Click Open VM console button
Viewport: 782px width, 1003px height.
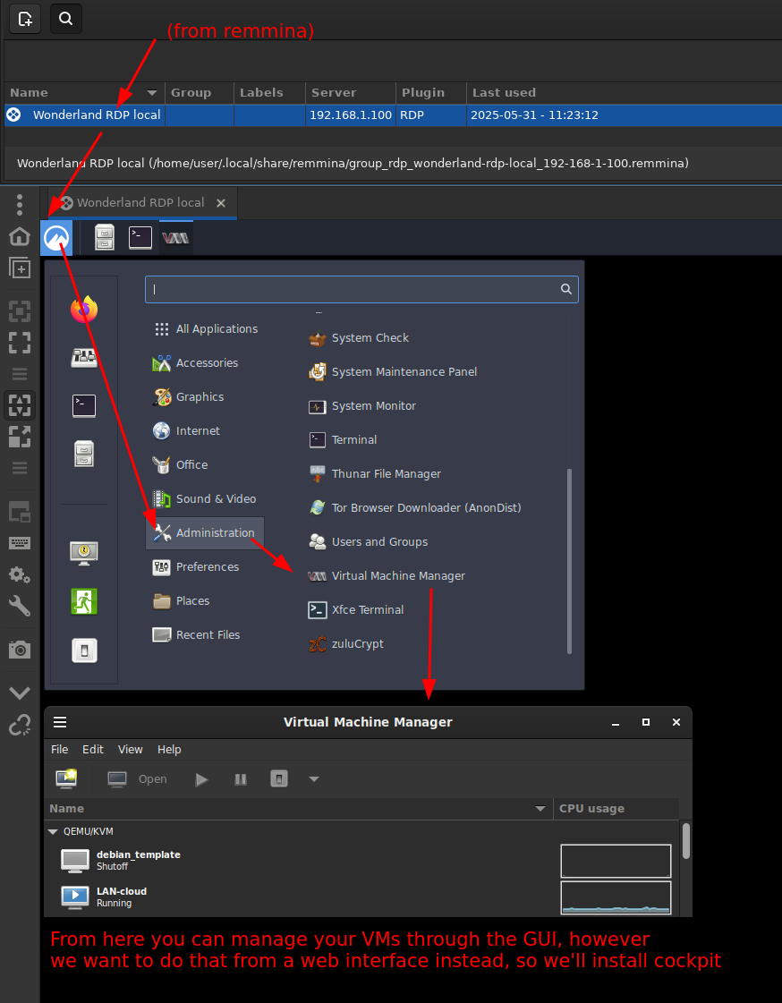pyautogui.click(x=137, y=779)
